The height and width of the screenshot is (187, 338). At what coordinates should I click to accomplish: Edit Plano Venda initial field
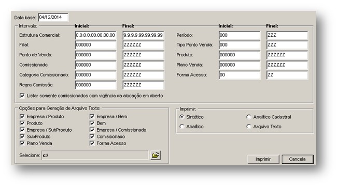pos(240,65)
